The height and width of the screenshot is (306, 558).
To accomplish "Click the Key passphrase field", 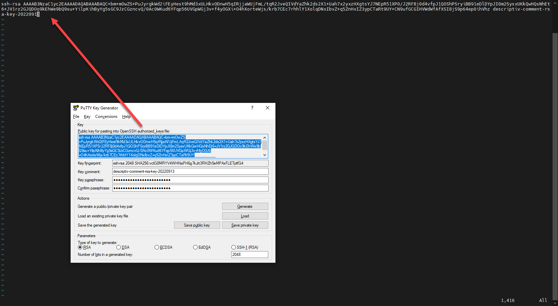I will 190,180.
